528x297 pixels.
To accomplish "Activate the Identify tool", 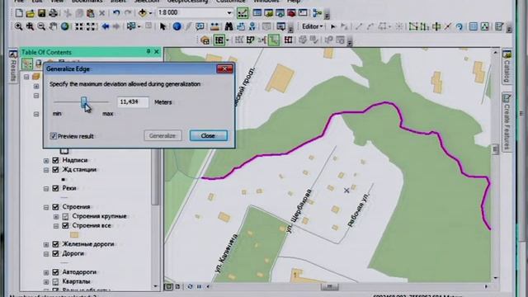I will pos(177,26).
